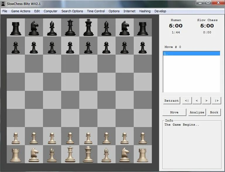This screenshot has width=225, height=172.
Task: Select the white bishop next to the queen
Action: pos(52,155)
